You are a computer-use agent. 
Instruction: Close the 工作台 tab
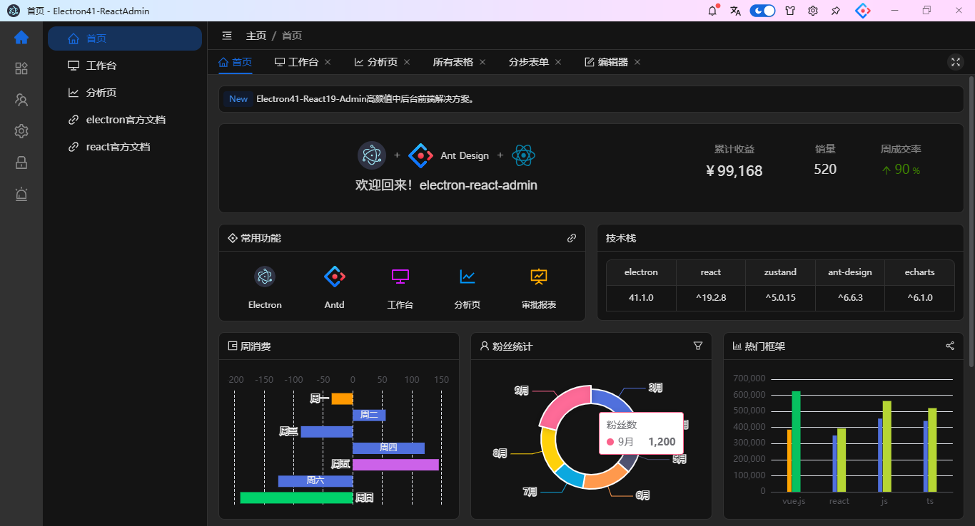point(328,62)
